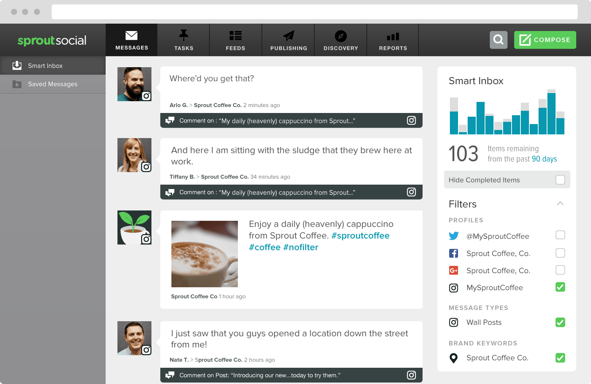Check the Facebook Sprout Coffee, Co. profile
This screenshot has height=384, width=591.
click(560, 253)
